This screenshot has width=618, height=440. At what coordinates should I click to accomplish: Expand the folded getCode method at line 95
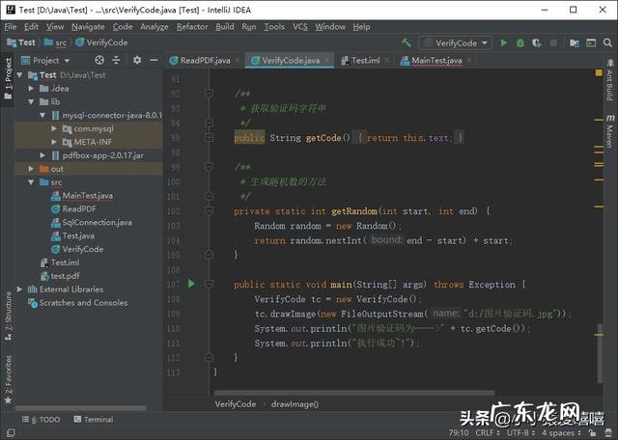coord(209,137)
